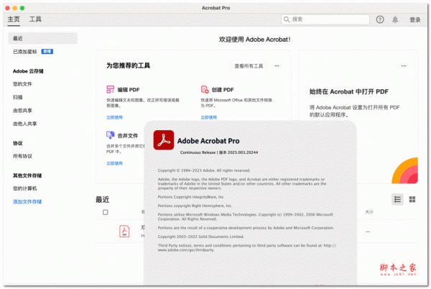Viewport: 431px width, 289px height.
Task: Tick the select-all checkbox in recent list
Action: click(x=106, y=212)
